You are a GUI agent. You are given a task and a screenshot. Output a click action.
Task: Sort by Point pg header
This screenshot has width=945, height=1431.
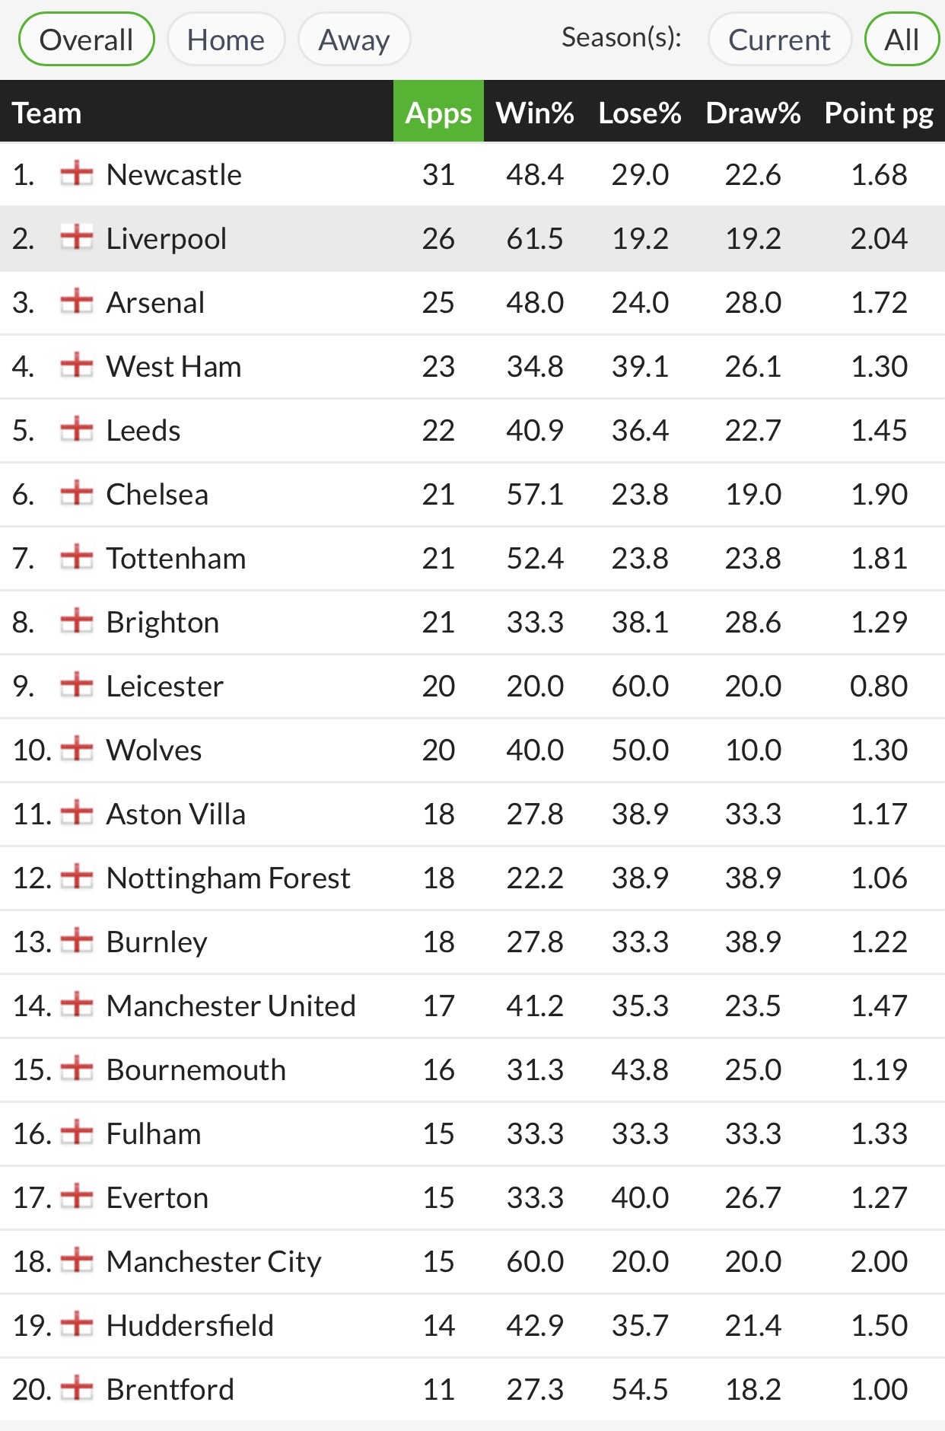pyautogui.click(x=879, y=113)
